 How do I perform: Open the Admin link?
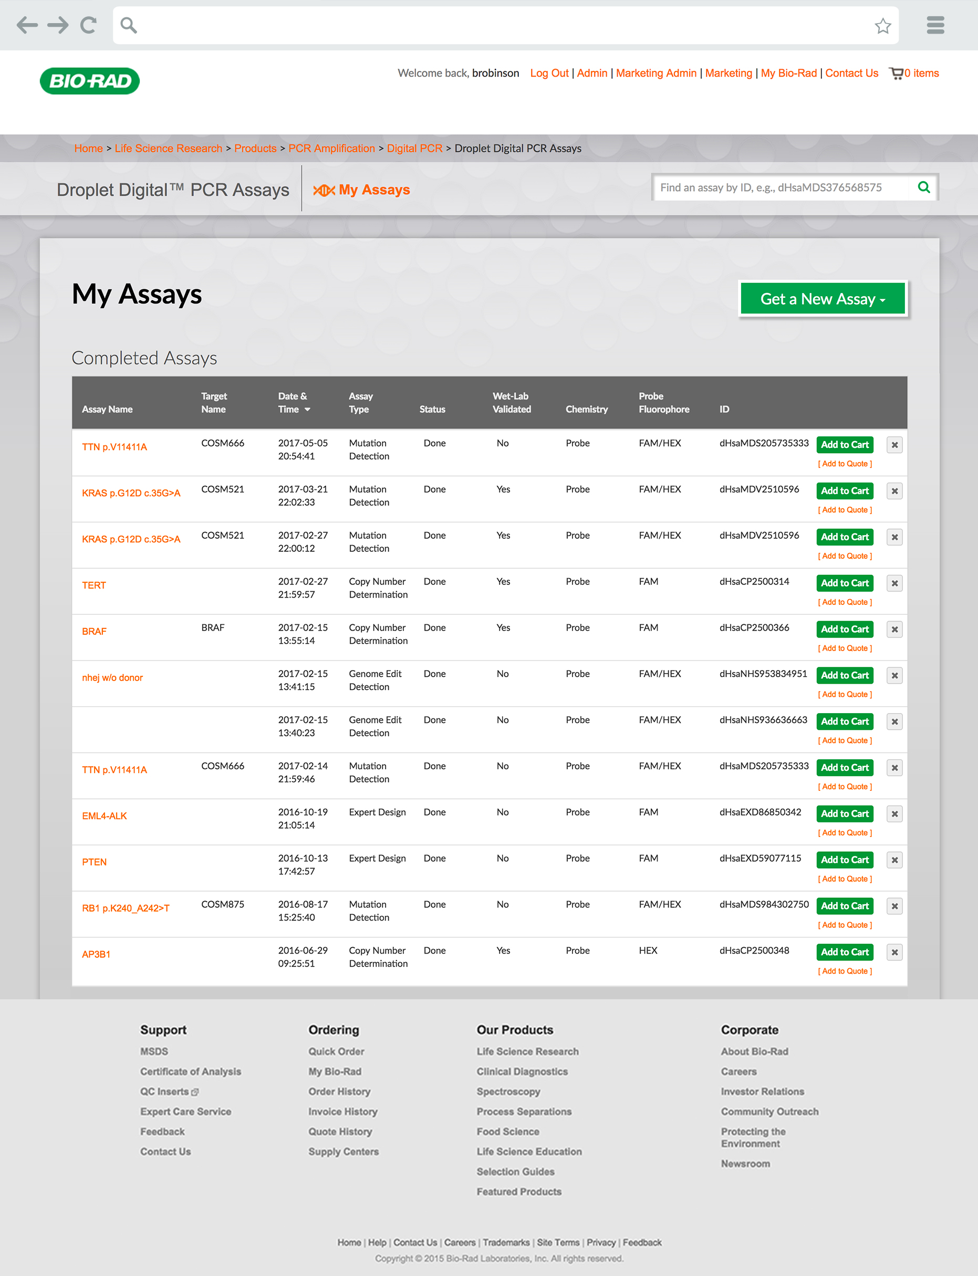click(x=592, y=74)
